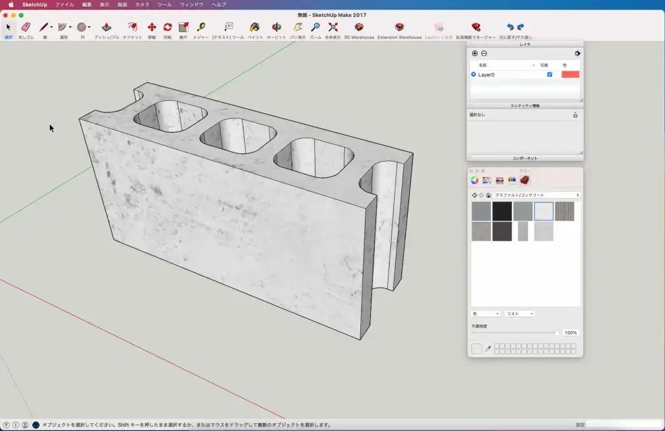Open the SketchUp application menu

[x=35, y=5]
